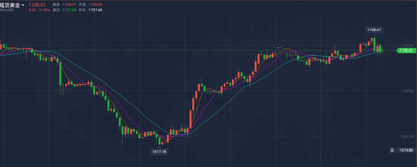417x167 pixels.
Task: Click the XAUUSD symbol code
Action: (x=7, y=10)
